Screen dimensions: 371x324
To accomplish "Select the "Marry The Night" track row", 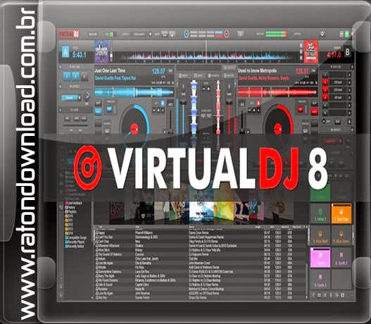I will click(201, 276).
